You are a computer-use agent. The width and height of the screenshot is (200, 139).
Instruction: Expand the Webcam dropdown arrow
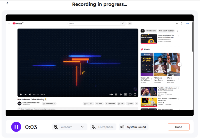point(82,127)
